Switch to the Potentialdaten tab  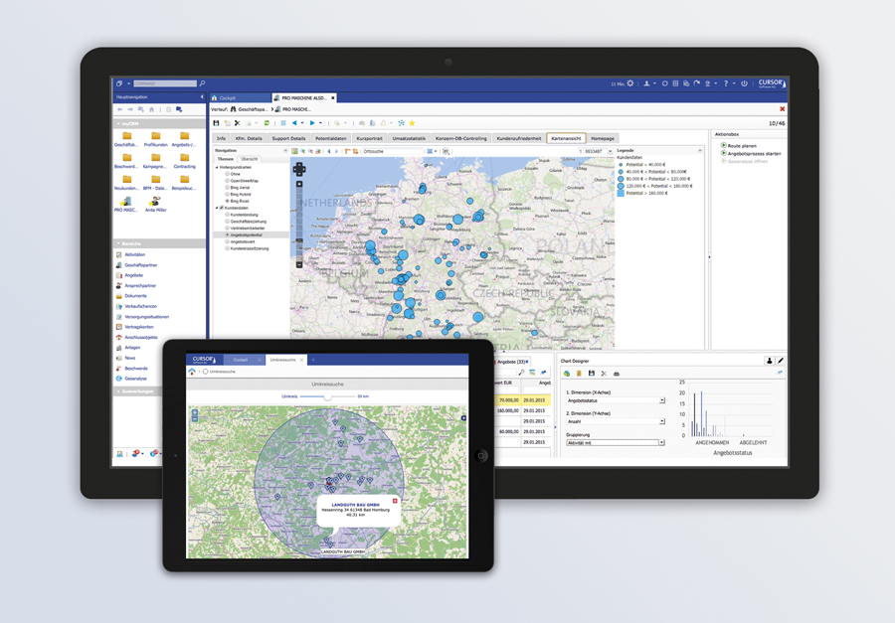click(330, 138)
